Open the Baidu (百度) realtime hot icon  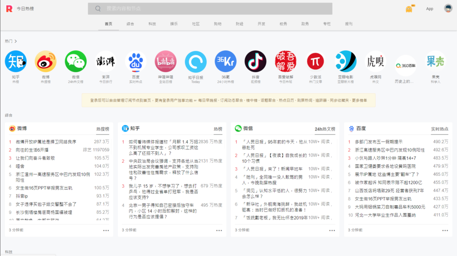tap(136, 62)
